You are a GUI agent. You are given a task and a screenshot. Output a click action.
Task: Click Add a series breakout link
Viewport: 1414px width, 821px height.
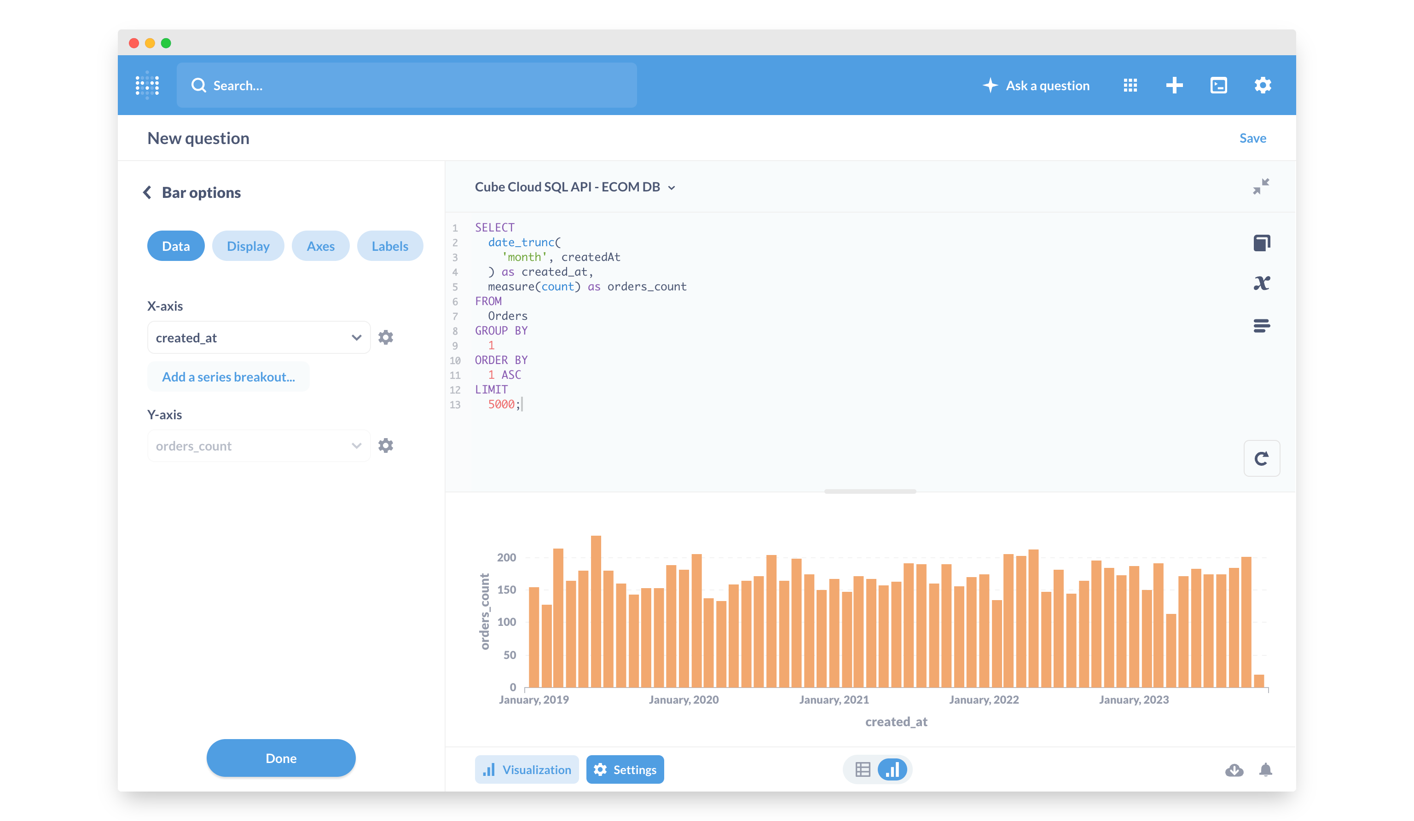(228, 376)
